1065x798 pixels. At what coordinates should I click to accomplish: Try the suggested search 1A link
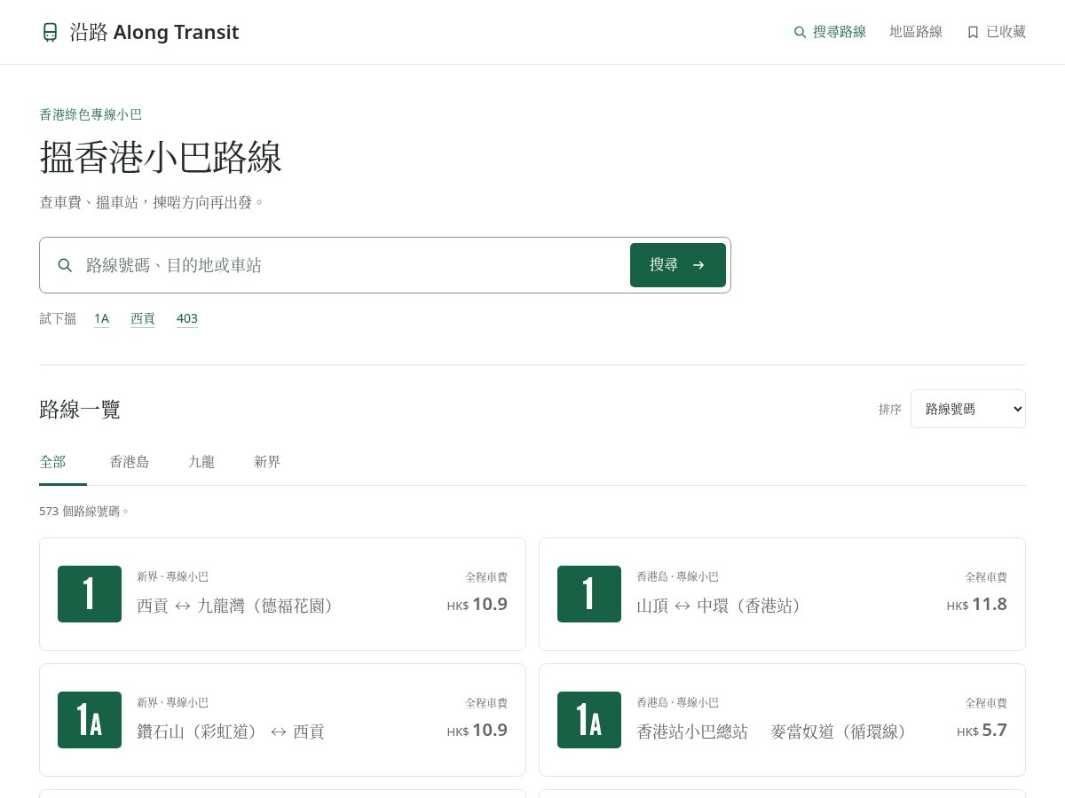[x=101, y=318]
